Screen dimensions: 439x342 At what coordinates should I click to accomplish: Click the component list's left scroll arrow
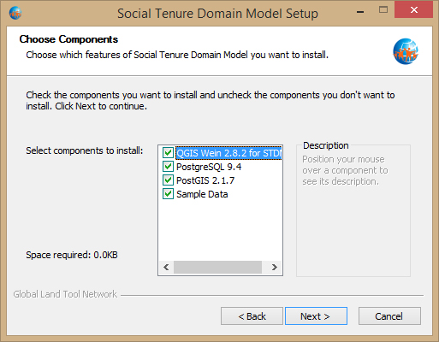coord(166,267)
